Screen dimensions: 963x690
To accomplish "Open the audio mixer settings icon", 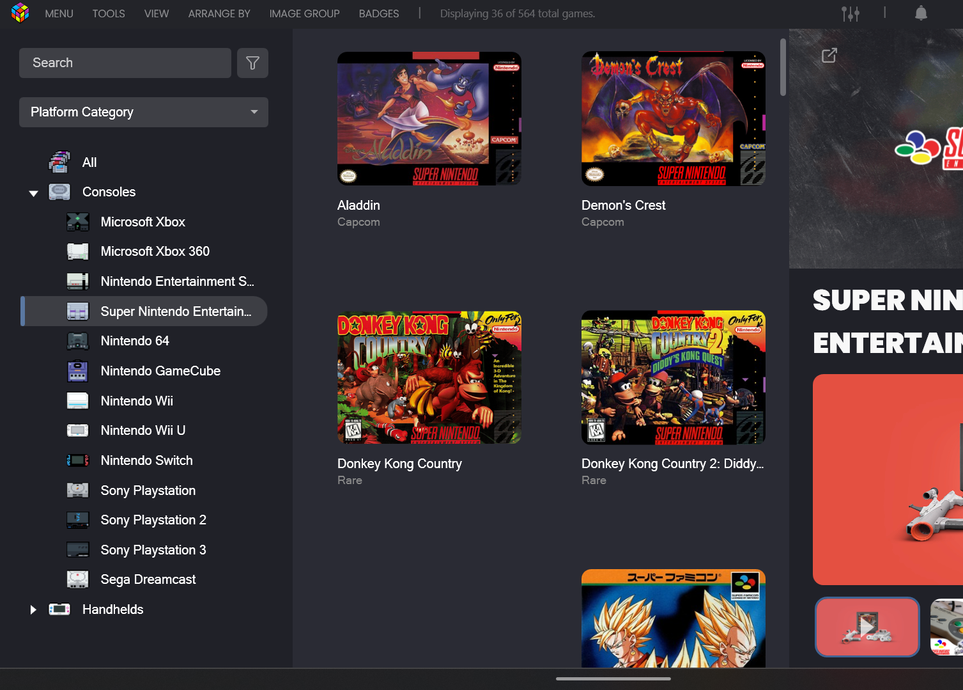I will click(850, 13).
